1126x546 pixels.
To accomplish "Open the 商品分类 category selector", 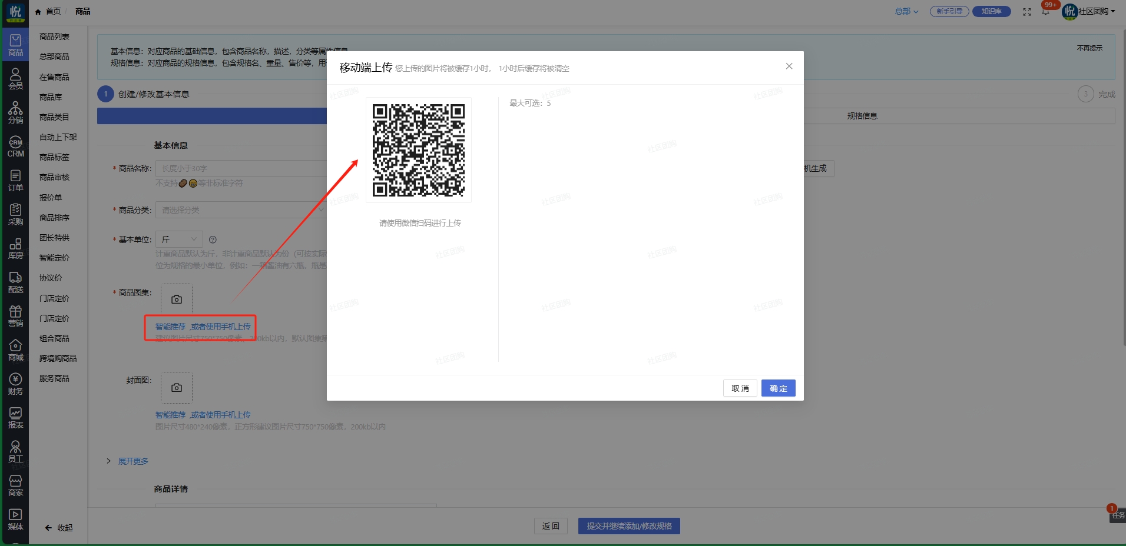I will click(241, 210).
